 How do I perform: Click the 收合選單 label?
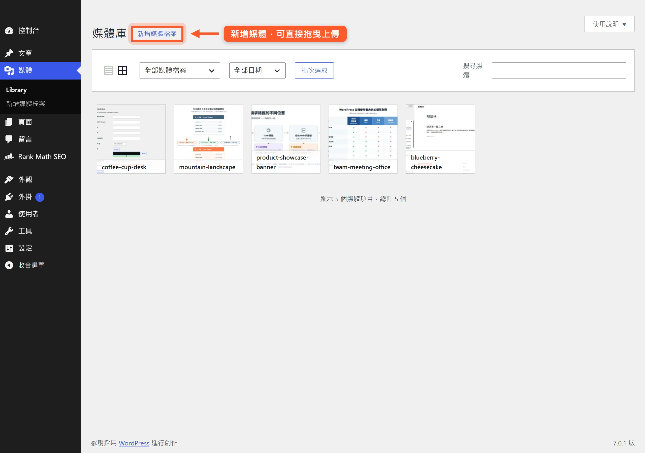tap(31, 265)
